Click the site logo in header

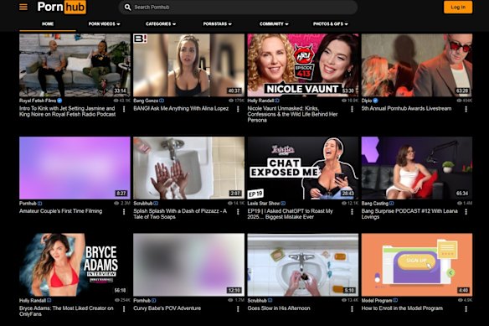point(61,7)
